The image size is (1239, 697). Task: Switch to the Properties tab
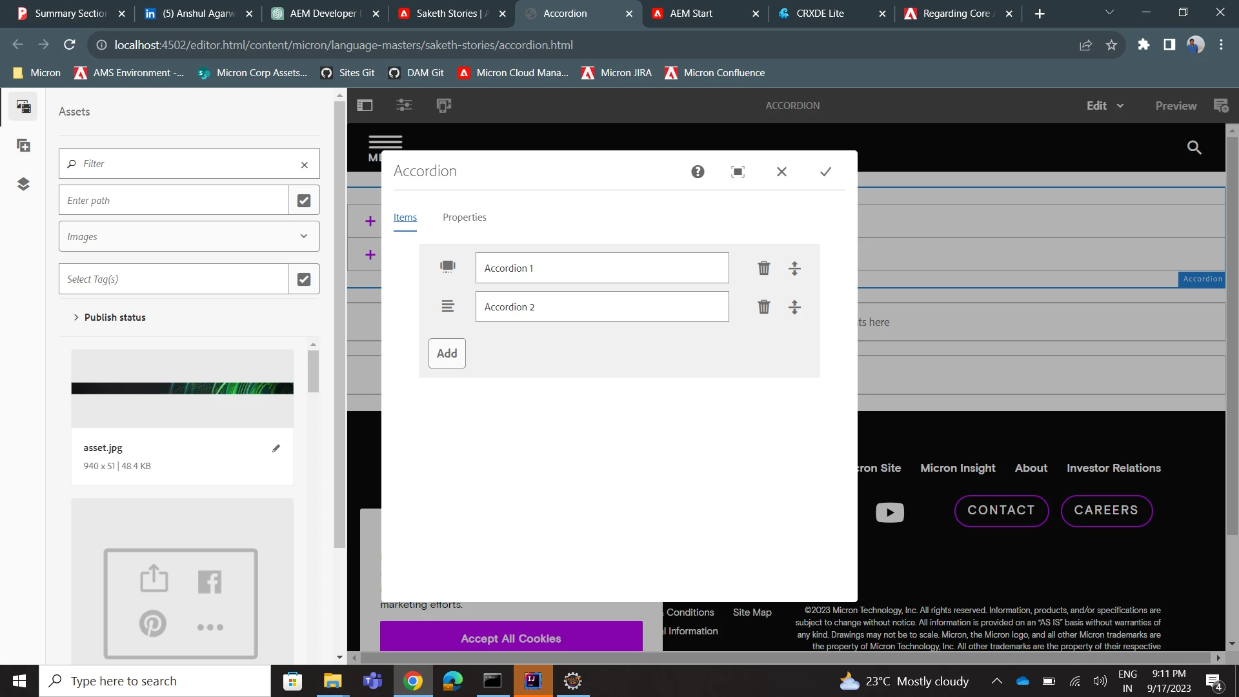tap(464, 217)
